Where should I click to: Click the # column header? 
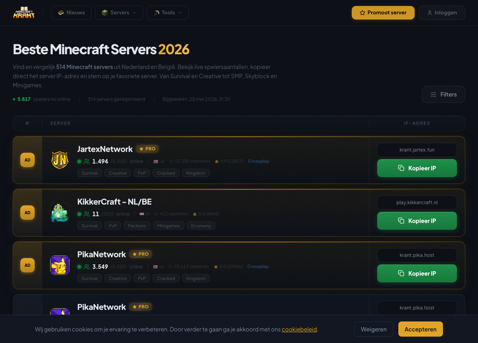tap(27, 123)
